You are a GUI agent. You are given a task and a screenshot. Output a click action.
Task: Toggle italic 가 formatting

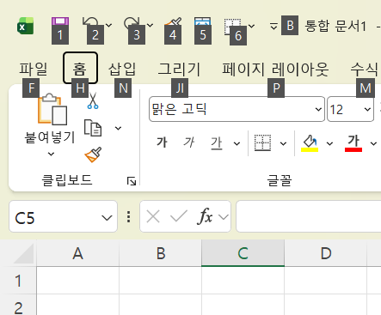[x=189, y=142]
